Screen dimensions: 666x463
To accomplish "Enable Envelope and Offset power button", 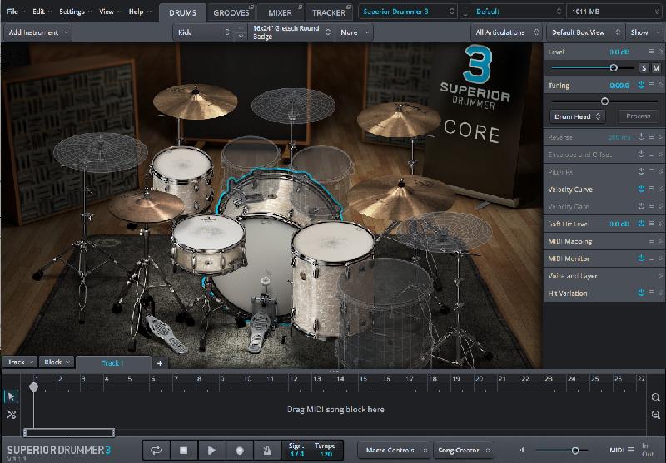I will pos(641,155).
